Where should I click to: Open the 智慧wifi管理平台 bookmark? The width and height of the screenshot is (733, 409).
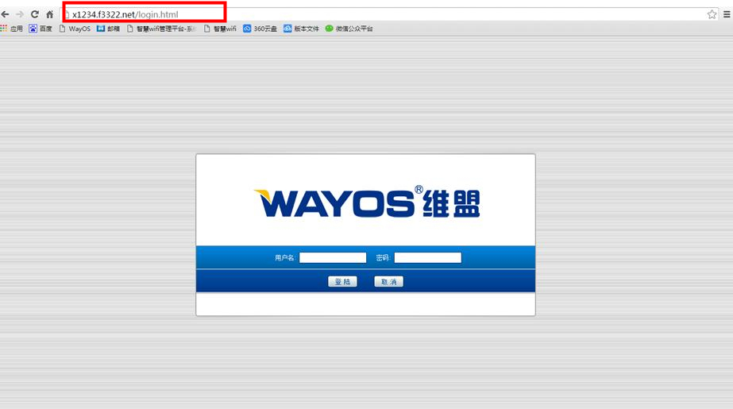pyautogui.click(x=161, y=29)
